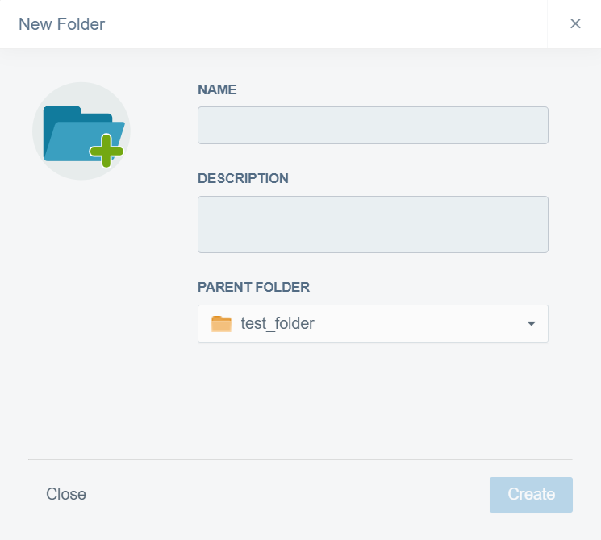The width and height of the screenshot is (601, 540).
Task: Click the divider line above the footer buttons
Action: [300, 459]
